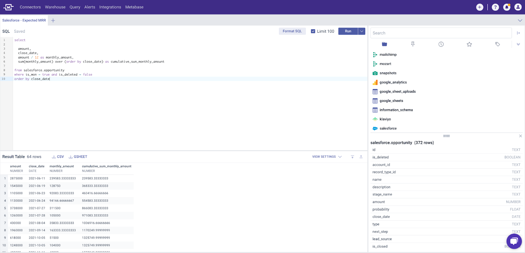Click the 311500 monthly amount cell

tap(55, 208)
